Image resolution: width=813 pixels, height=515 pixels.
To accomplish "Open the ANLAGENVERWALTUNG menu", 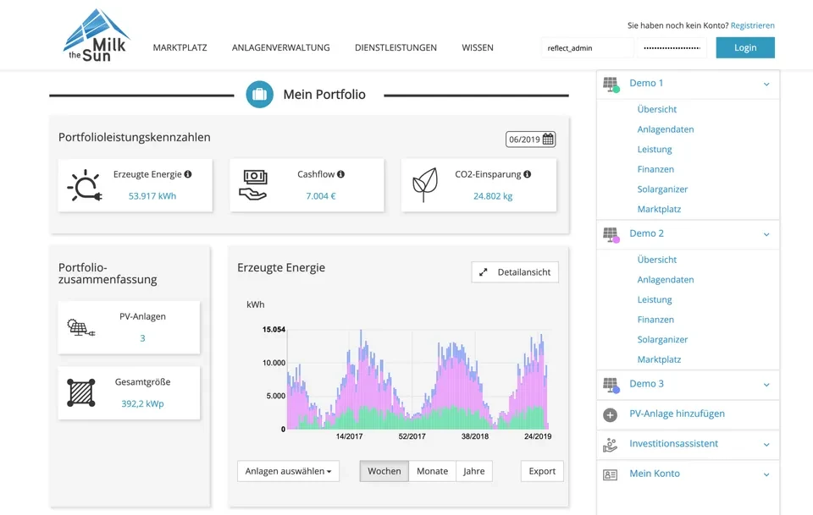I will click(x=280, y=47).
